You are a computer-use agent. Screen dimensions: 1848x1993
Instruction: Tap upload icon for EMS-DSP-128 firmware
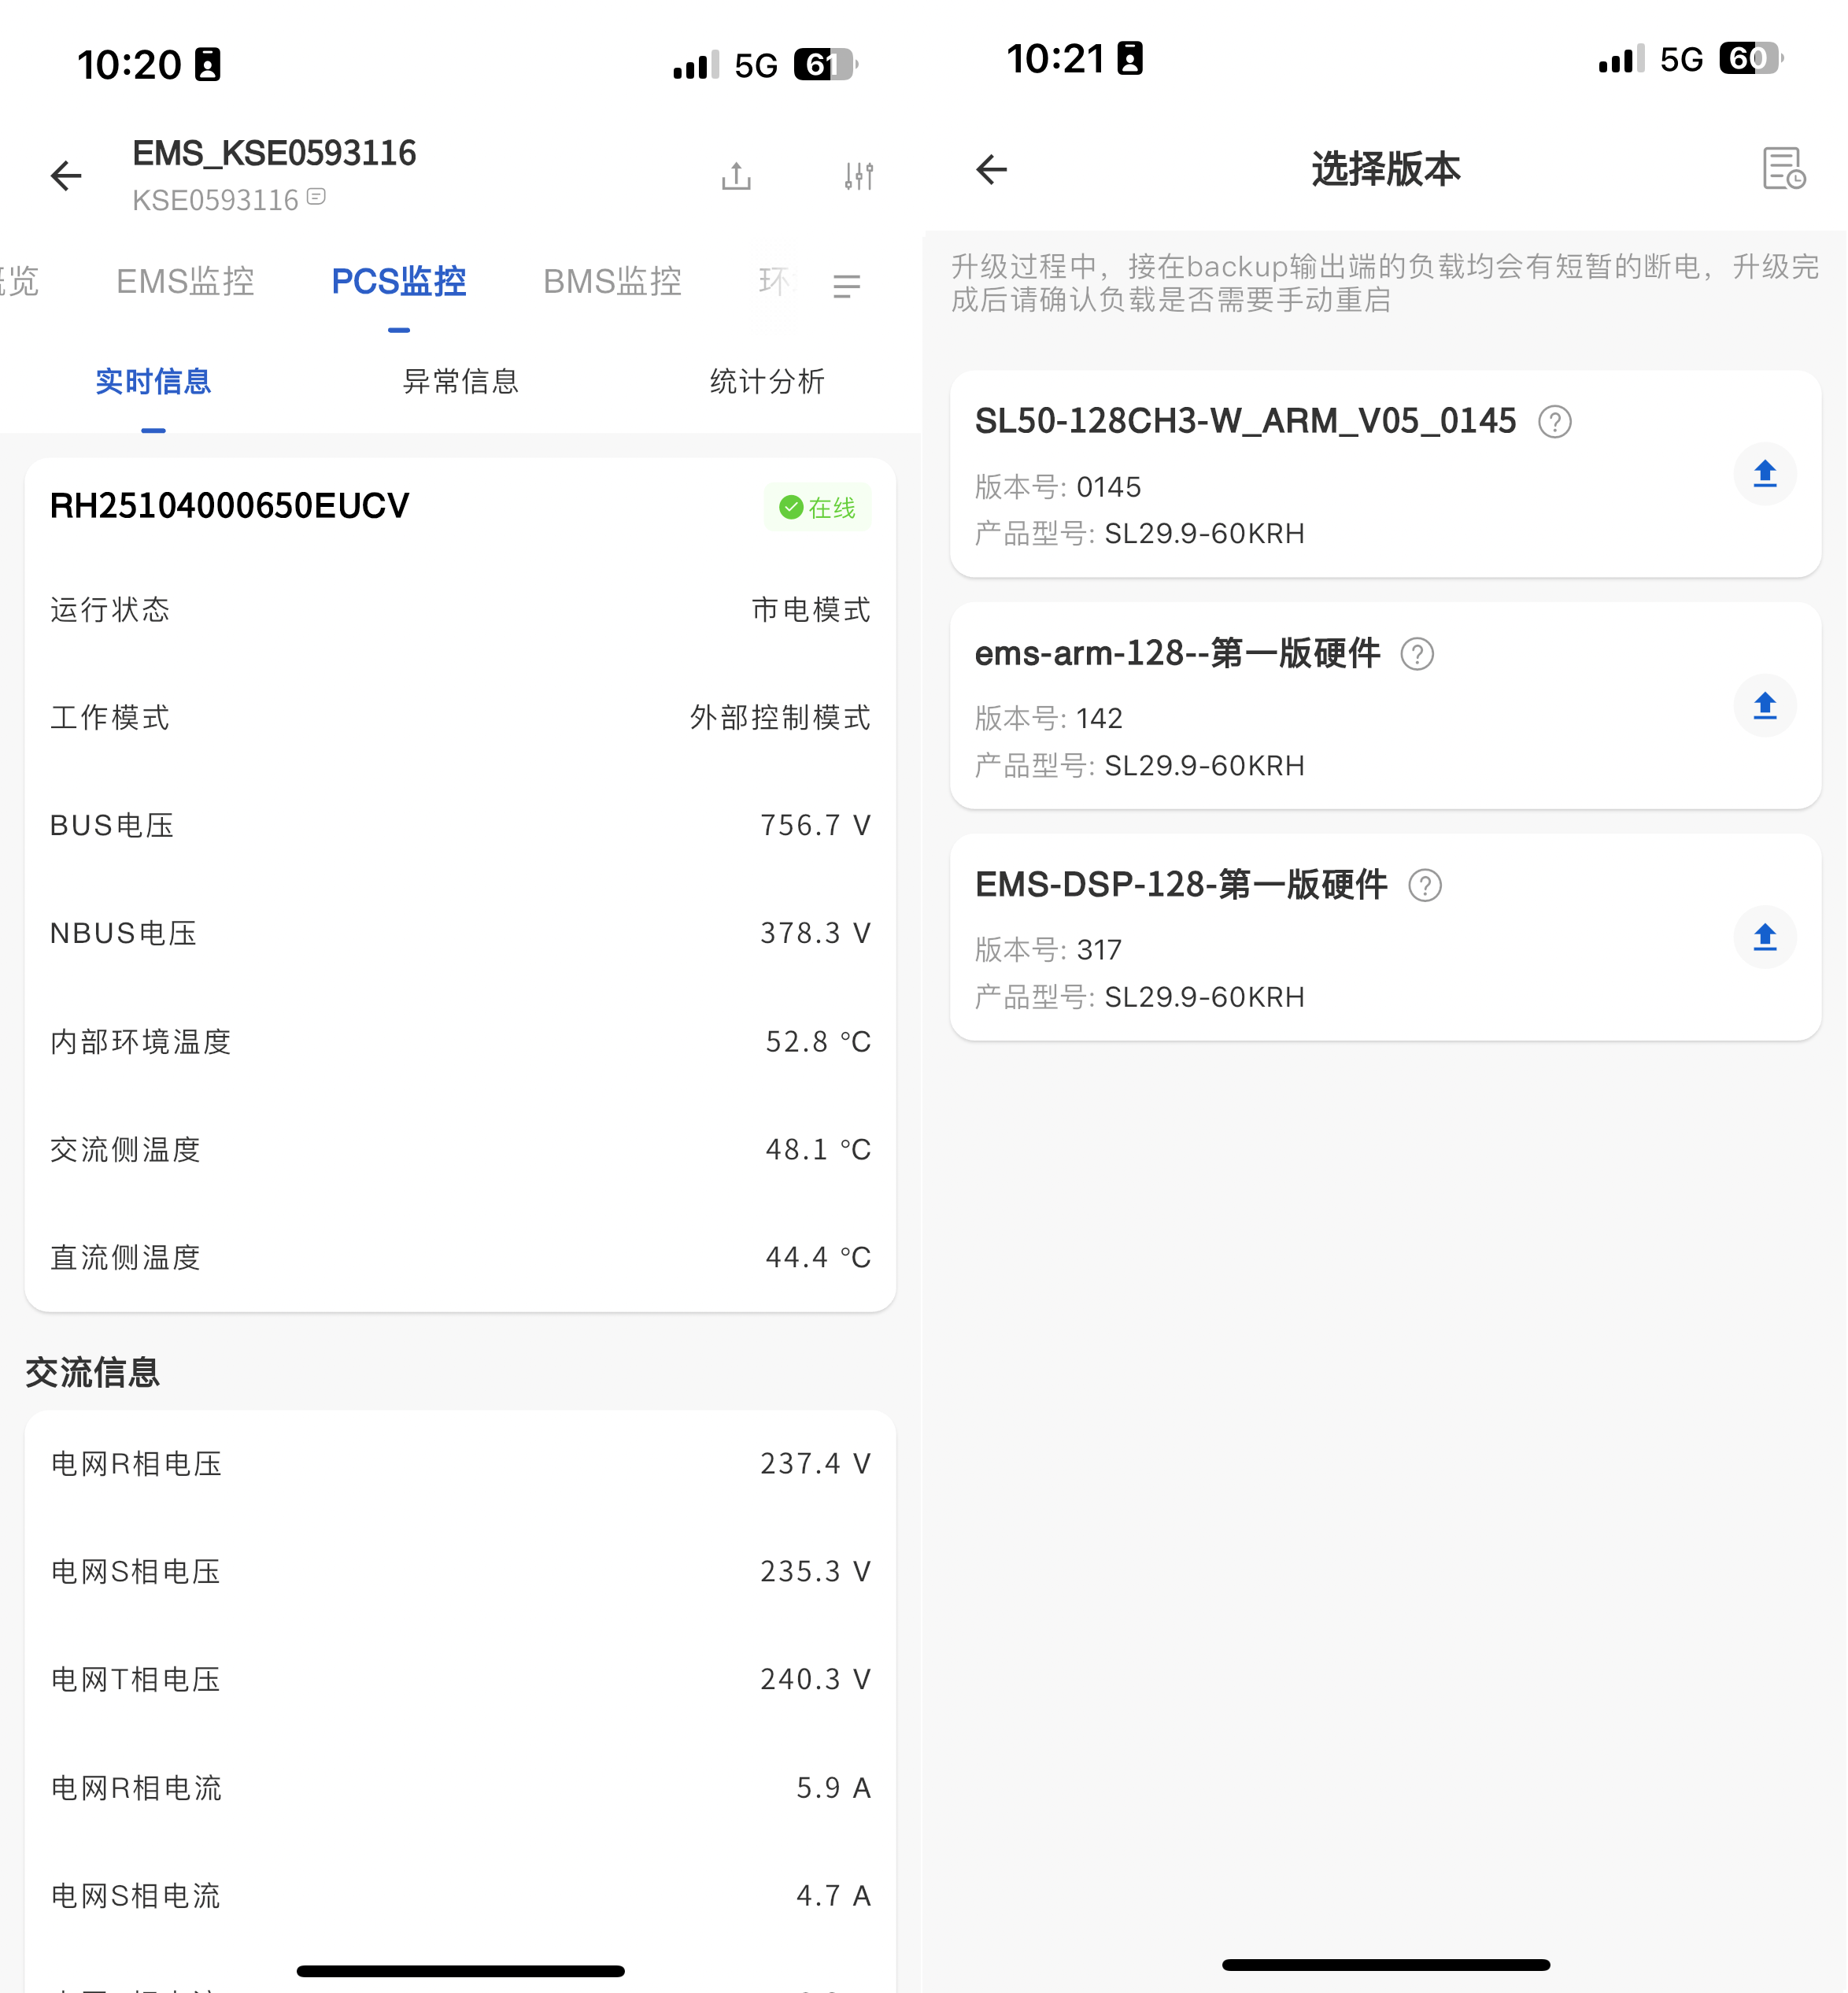coord(1764,937)
